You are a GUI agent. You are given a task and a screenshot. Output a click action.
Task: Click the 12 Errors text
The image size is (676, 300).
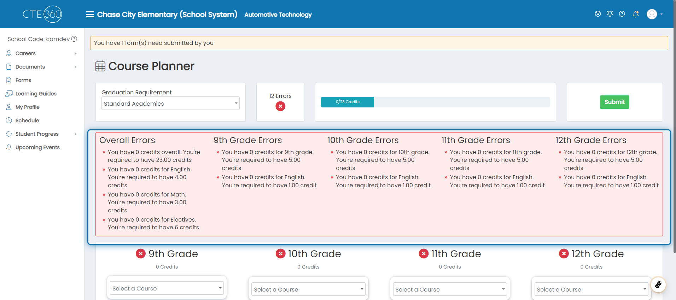tap(280, 96)
